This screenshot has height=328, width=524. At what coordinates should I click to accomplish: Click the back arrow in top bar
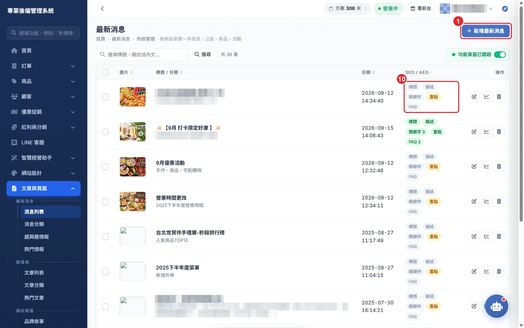click(102, 8)
